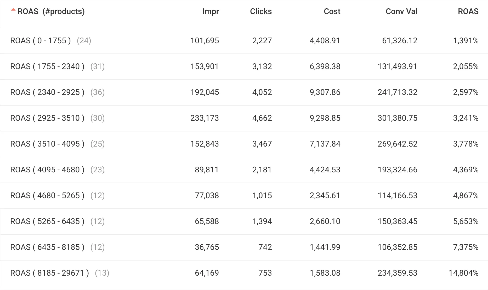Sort table by Clicks column header
Viewport: 488px width, 290px height.
(261, 11)
